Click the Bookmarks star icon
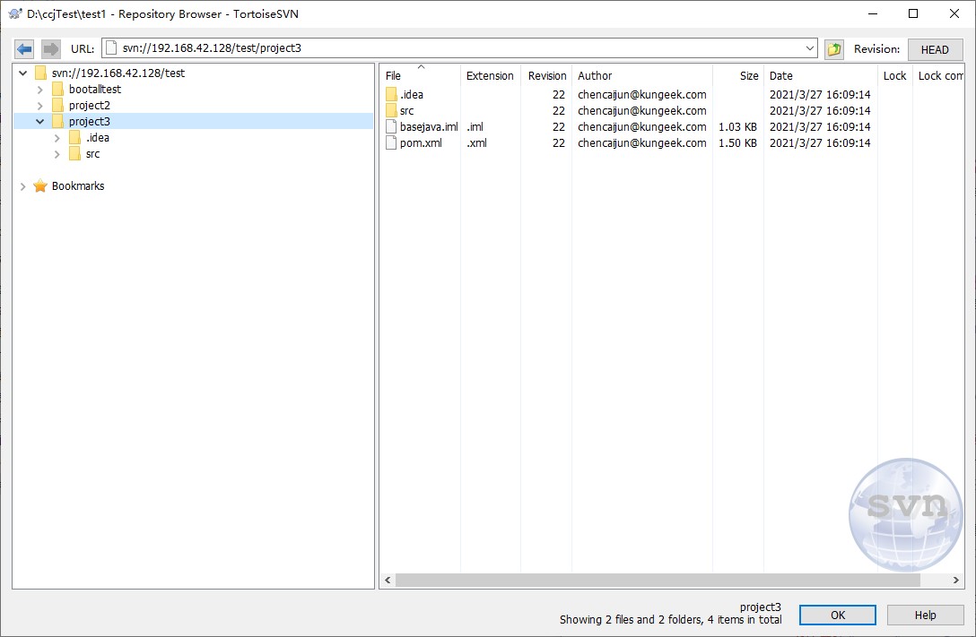The height and width of the screenshot is (637, 976). point(40,186)
